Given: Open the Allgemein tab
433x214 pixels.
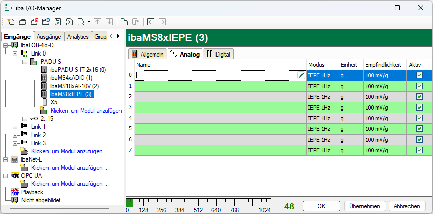Looking at the screenshot, I should [x=148, y=54].
